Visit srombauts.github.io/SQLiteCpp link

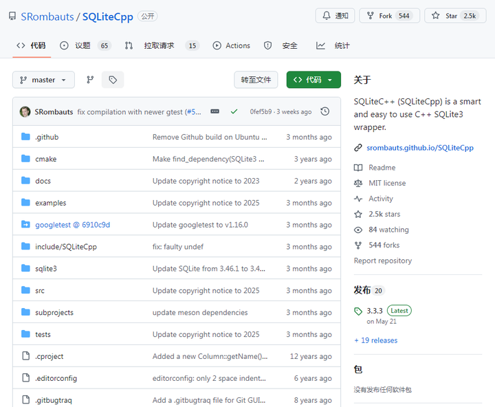(x=420, y=147)
